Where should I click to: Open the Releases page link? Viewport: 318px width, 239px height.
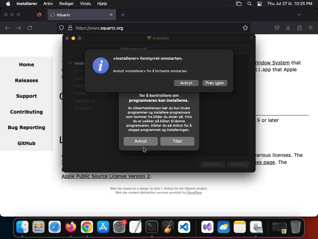pyautogui.click(x=27, y=81)
